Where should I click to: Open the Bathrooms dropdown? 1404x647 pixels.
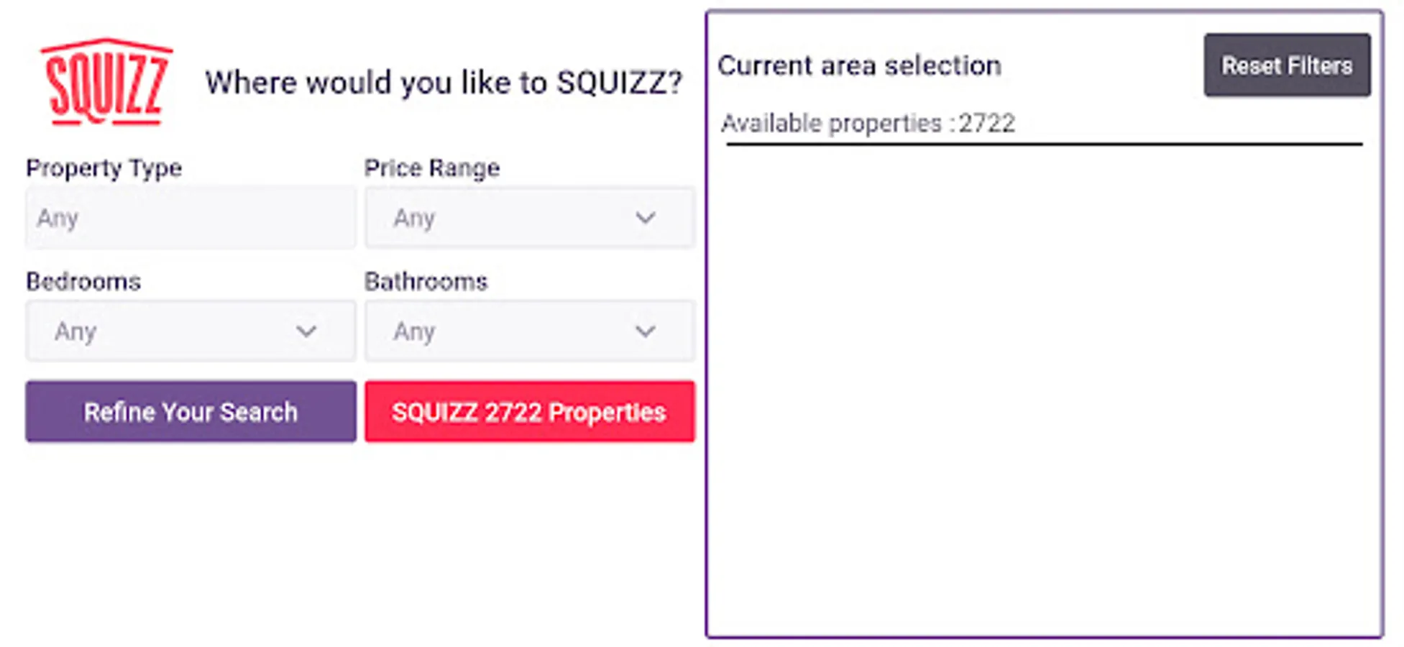click(x=529, y=331)
